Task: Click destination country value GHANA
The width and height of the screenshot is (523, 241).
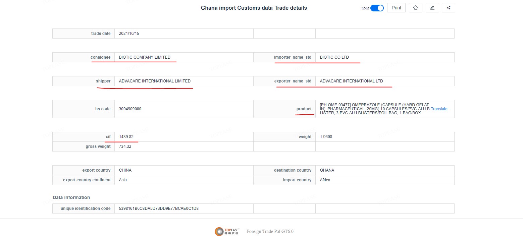Action: point(327,170)
